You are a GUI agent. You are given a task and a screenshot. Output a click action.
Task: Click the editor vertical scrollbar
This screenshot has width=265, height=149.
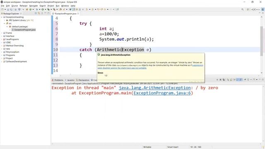262,41
